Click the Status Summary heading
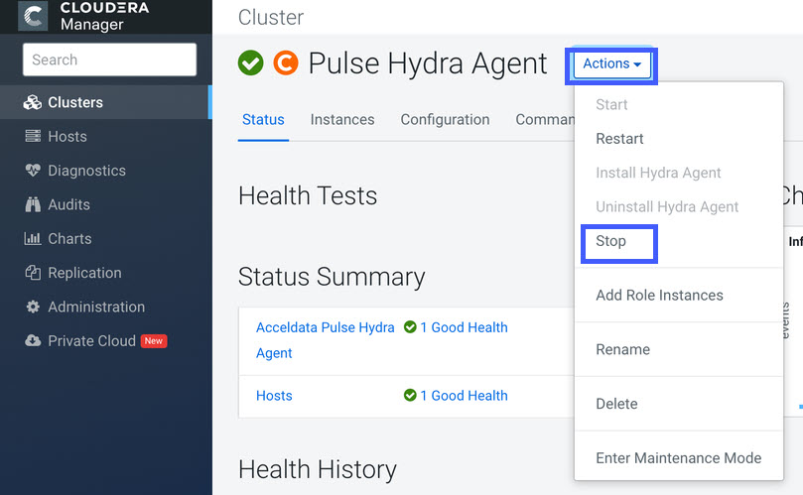This screenshot has height=495, width=803. point(332,277)
